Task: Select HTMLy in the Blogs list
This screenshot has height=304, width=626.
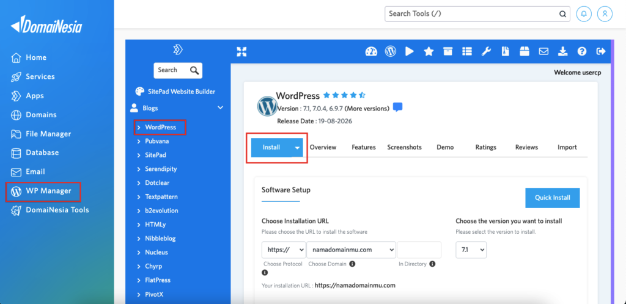Action: pos(155,225)
